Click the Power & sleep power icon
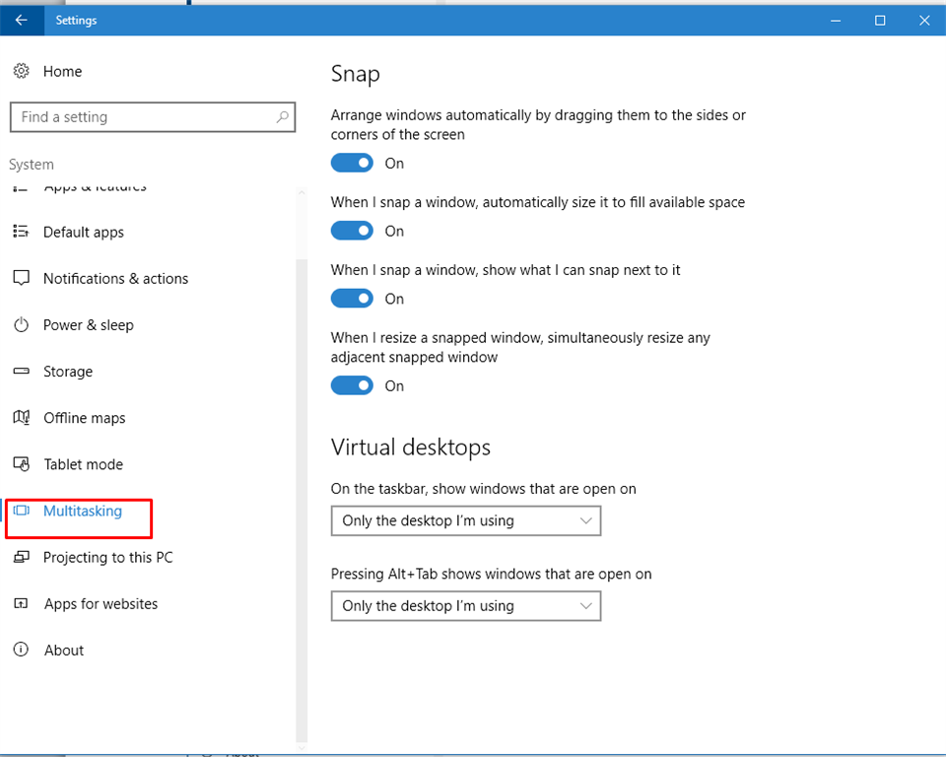Viewport: 946px width, 757px height. pyautogui.click(x=21, y=324)
